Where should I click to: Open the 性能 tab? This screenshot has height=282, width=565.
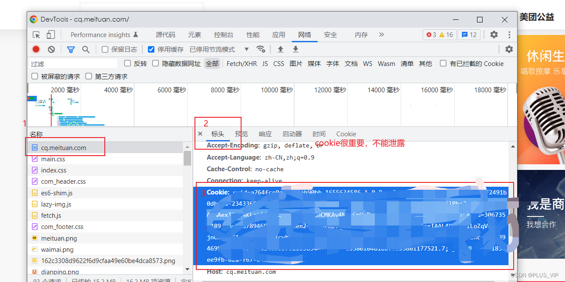pos(253,35)
